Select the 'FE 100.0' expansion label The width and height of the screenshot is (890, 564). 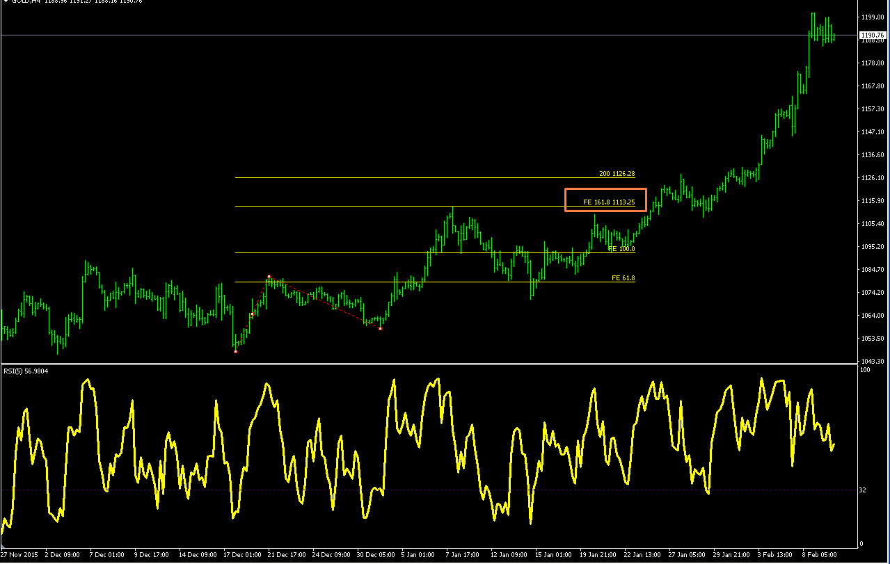coord(621,249)
